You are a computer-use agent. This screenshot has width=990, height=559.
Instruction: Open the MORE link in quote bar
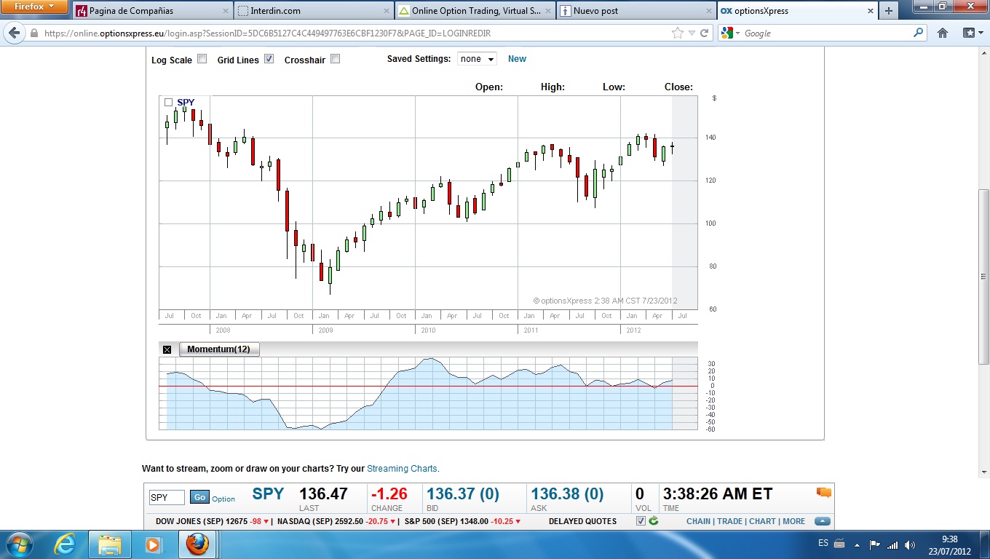[x=793, y=521]
